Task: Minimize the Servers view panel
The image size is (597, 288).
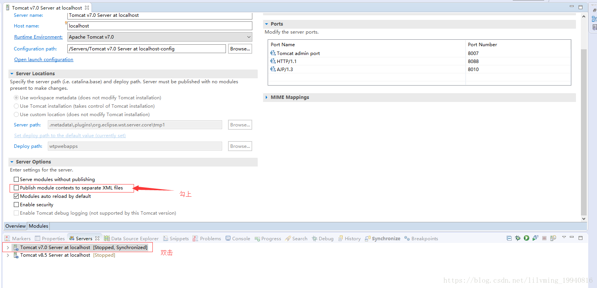Action: click(x=572, y=237)
